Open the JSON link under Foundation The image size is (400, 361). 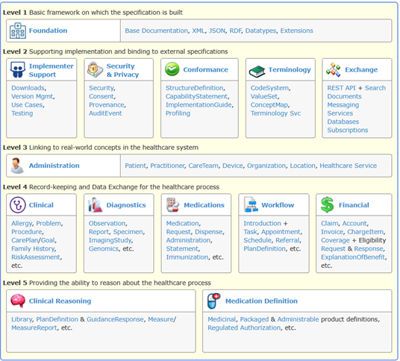point(217,31)
